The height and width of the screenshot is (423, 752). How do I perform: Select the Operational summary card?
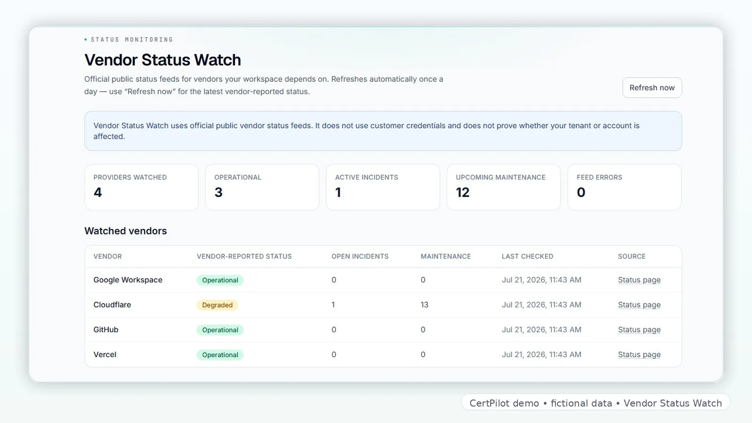(x=262, y=187)
